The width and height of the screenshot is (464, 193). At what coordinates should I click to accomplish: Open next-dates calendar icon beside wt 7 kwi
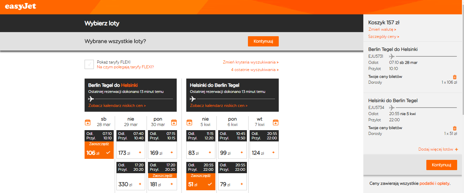click(x=276, y=122)
